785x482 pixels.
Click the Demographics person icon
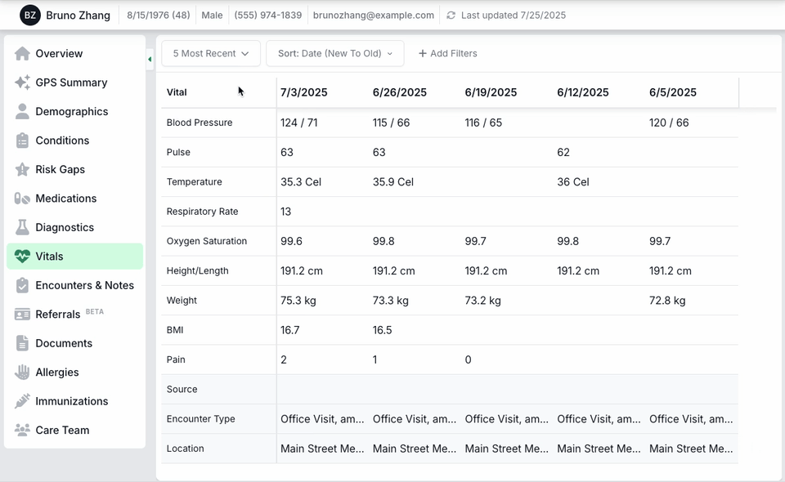[x=22, y=111]
